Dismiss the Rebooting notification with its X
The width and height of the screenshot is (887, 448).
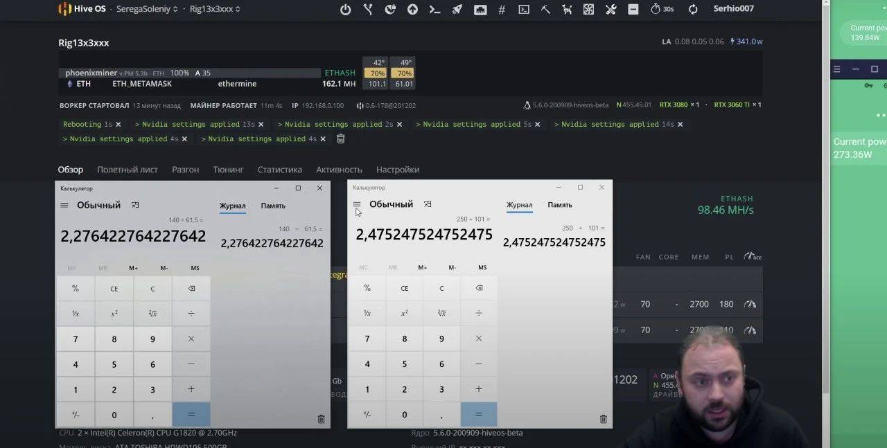pos(118,125)
